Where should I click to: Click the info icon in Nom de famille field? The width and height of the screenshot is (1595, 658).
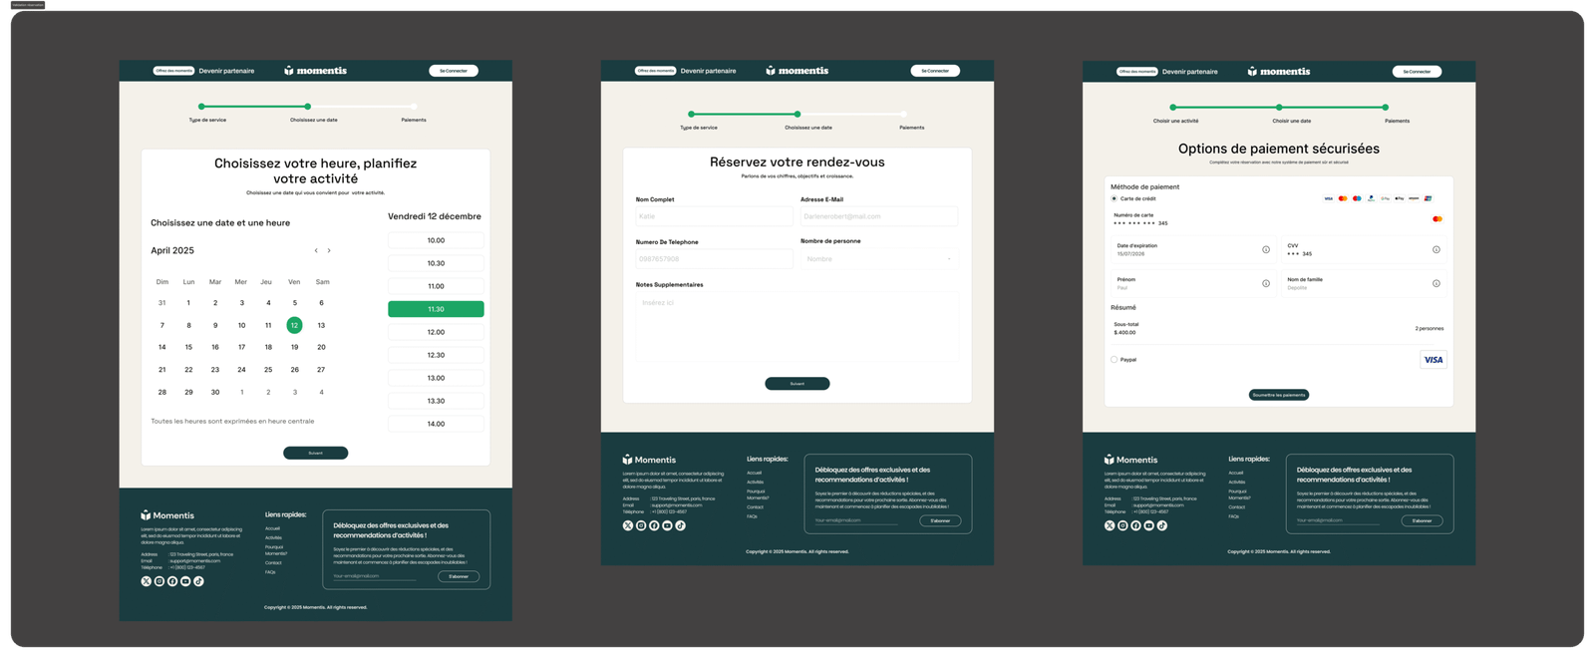(x=1435, y=283)
